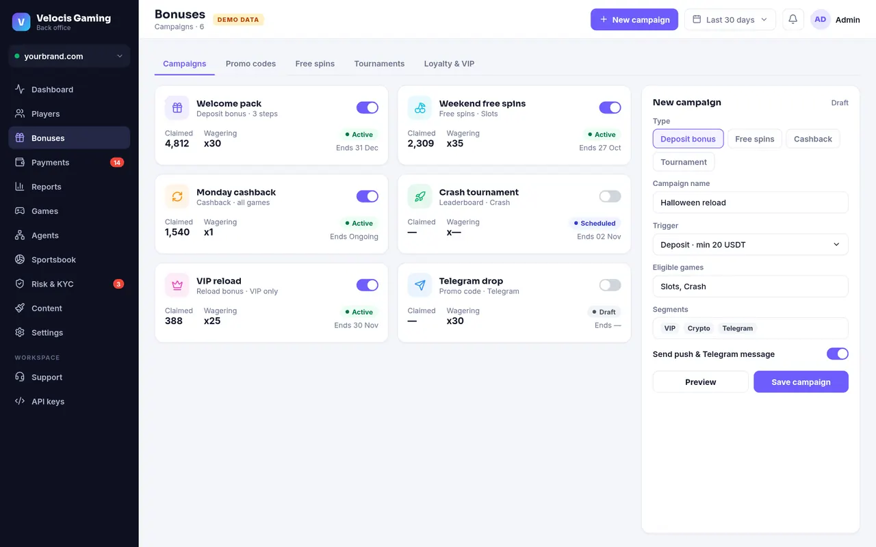876x547 pixels.
Task: Select the Payments wallet icon
Action: (x=20, y=162)
